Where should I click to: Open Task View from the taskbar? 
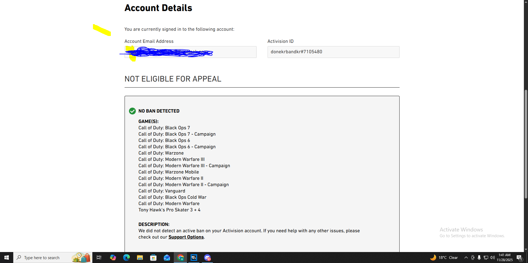pyautogui.click(x=99, y=258)
